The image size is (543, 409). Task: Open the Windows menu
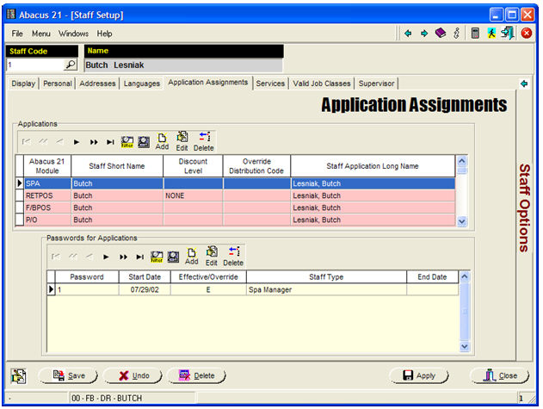click(73, 34)
